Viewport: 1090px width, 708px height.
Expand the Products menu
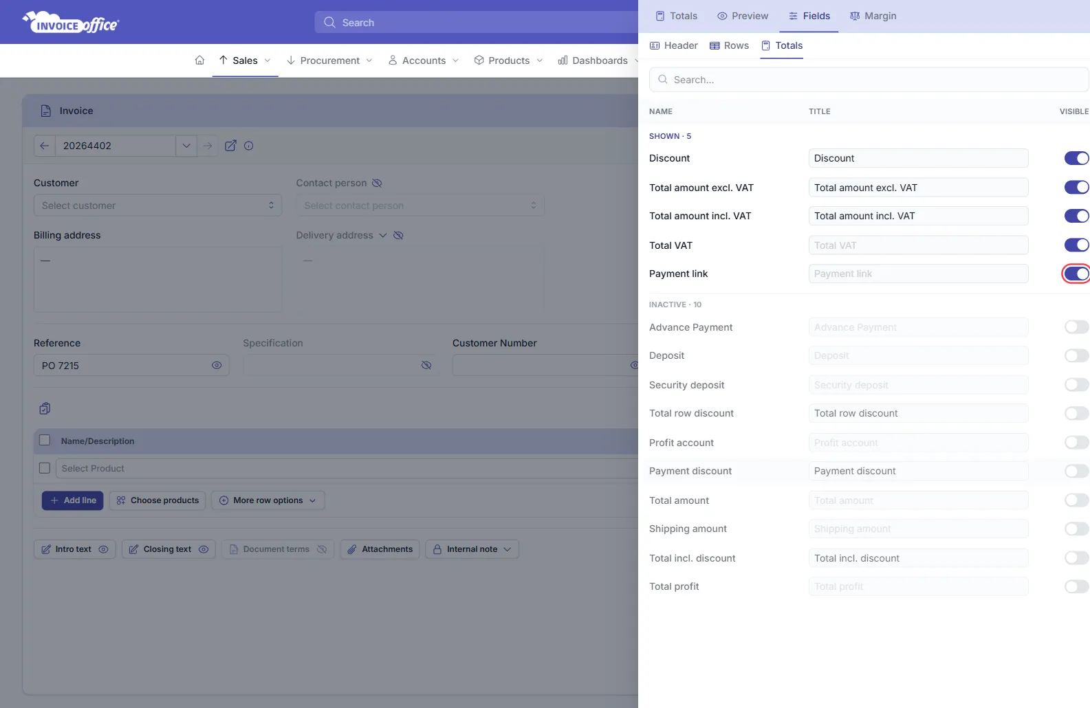[x=509, y=60]
